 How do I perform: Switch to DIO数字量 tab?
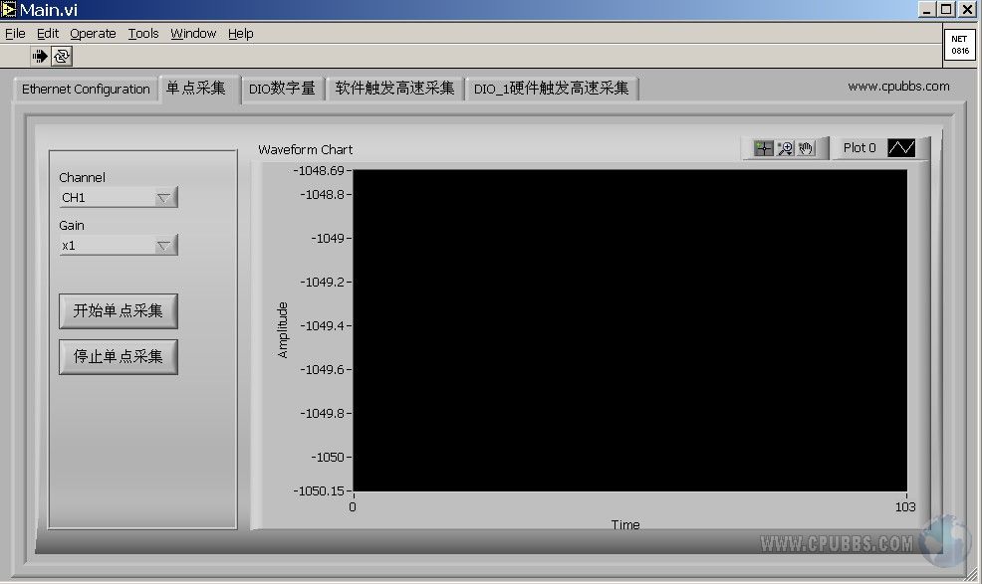pyautogui.click(x=283, y=89)
